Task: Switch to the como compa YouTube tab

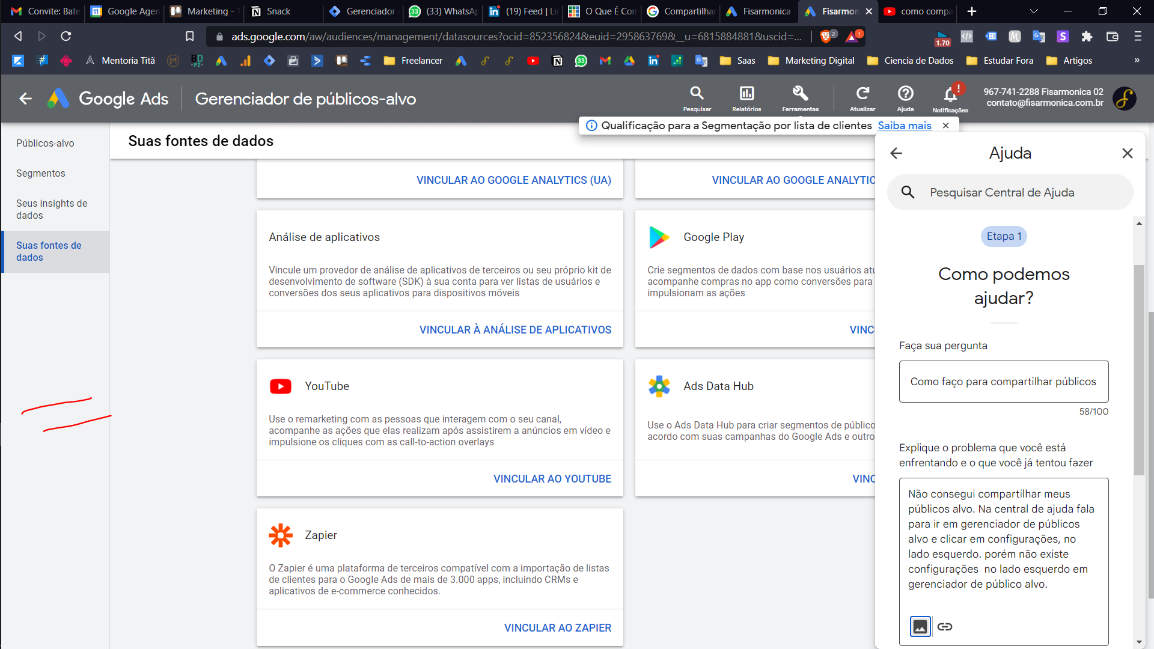Action: (919, 11)
